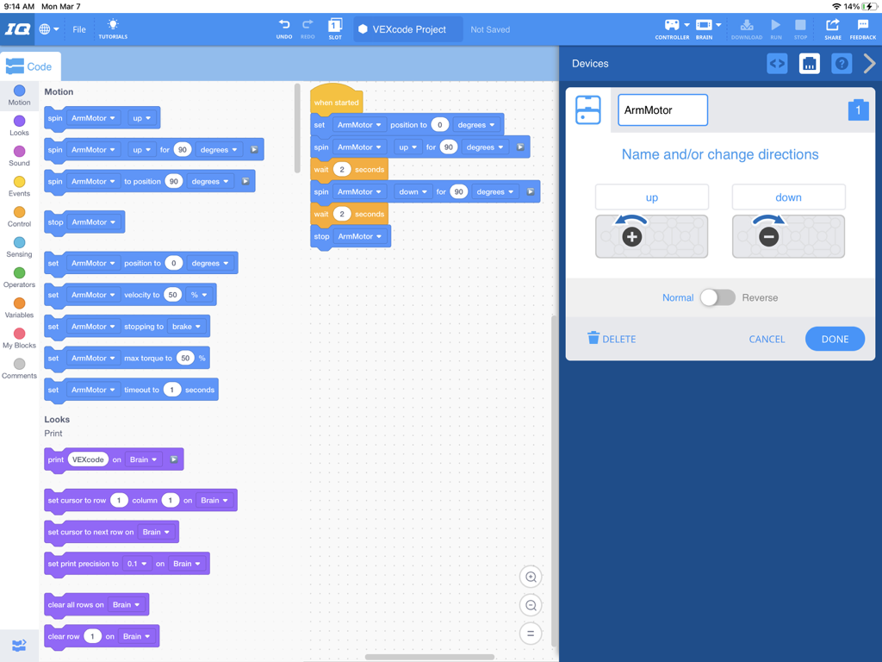This screenshot has height=662, width=882.
Task: Click the ArmMotor name input field
Action: 662,110
